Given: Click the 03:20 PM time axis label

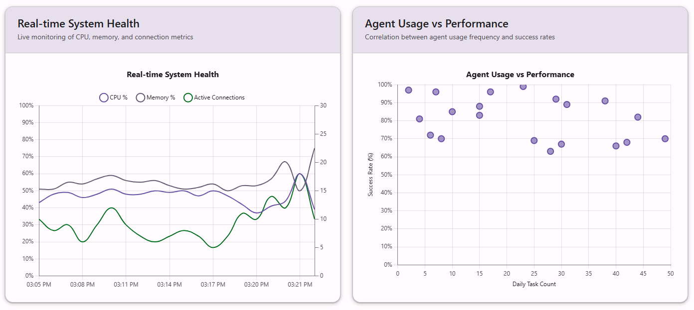Looking at the screenshot, I should 256,285.
